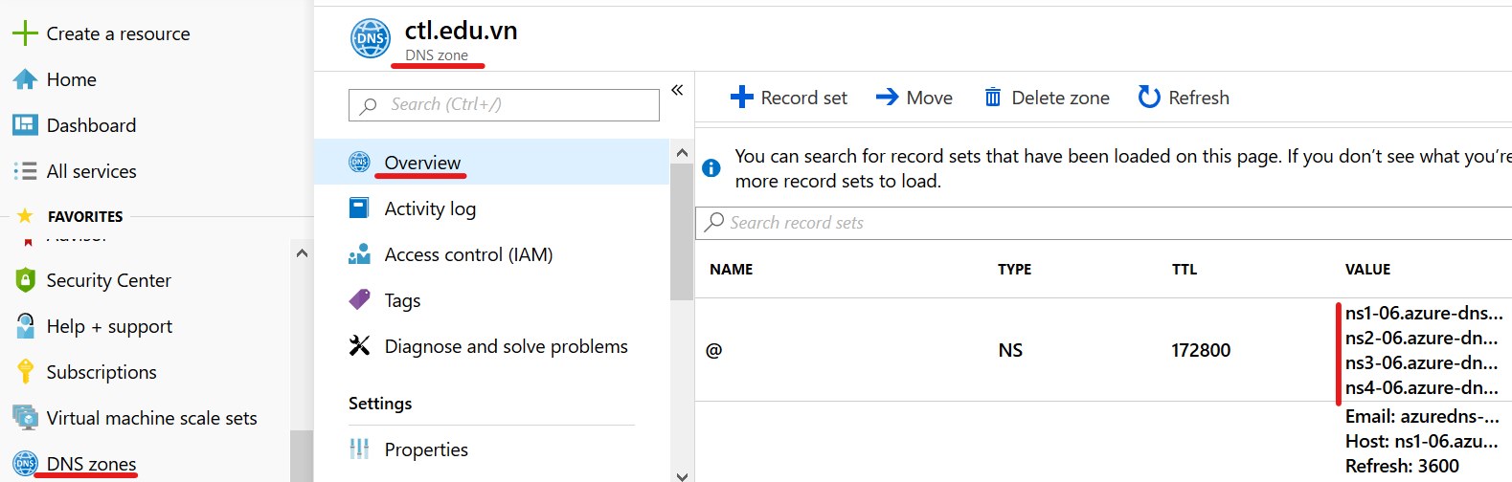Sort by the TTL column header
This screenshot has height=482, width=1512.
[x=1185, y=270]
